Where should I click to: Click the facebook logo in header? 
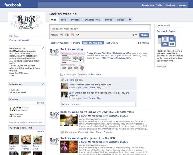click(x=13, y=5)
